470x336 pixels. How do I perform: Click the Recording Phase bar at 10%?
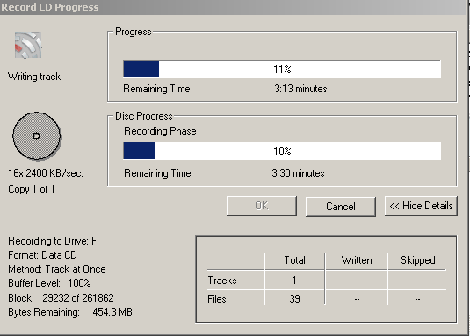[x=282, y=150]
